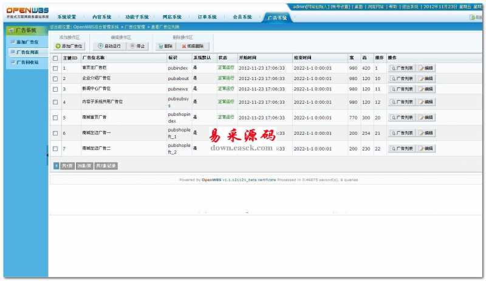Select the active 广告系统 top tab
This screenshot has width=486, height=281.
[x=277, y=18]
